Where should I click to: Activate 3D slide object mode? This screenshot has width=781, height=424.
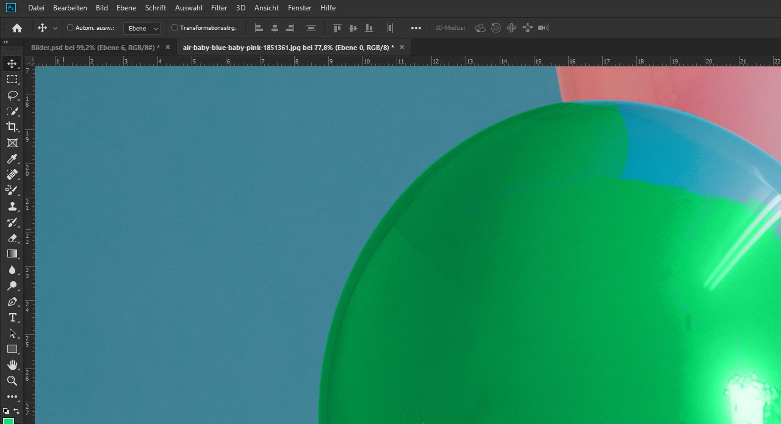click(x=528, y=27)
